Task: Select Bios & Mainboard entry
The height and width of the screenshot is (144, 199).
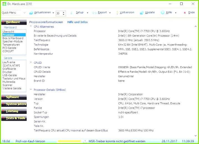Action: tap(13, 38)
